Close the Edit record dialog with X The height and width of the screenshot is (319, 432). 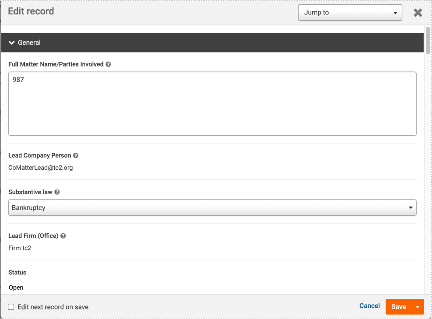(418, 13)
